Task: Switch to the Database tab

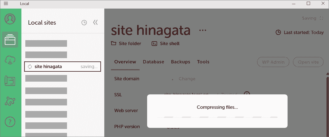Action: tap(154, 62)
